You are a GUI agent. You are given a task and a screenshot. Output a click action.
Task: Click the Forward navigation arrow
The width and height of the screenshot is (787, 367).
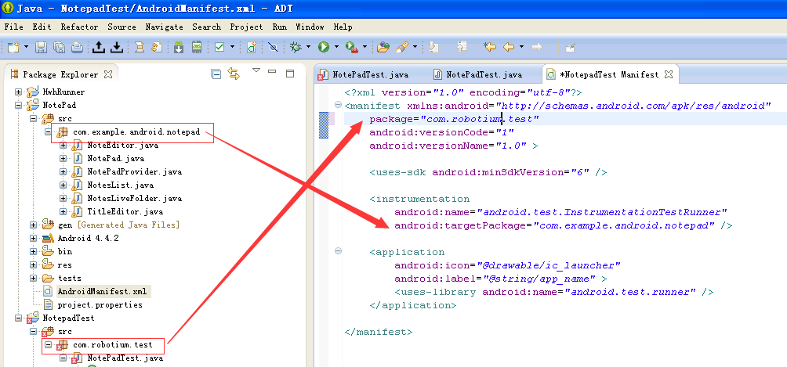click(536, 47)
